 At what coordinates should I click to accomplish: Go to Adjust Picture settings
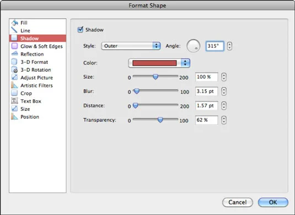(x=37, y=78)
